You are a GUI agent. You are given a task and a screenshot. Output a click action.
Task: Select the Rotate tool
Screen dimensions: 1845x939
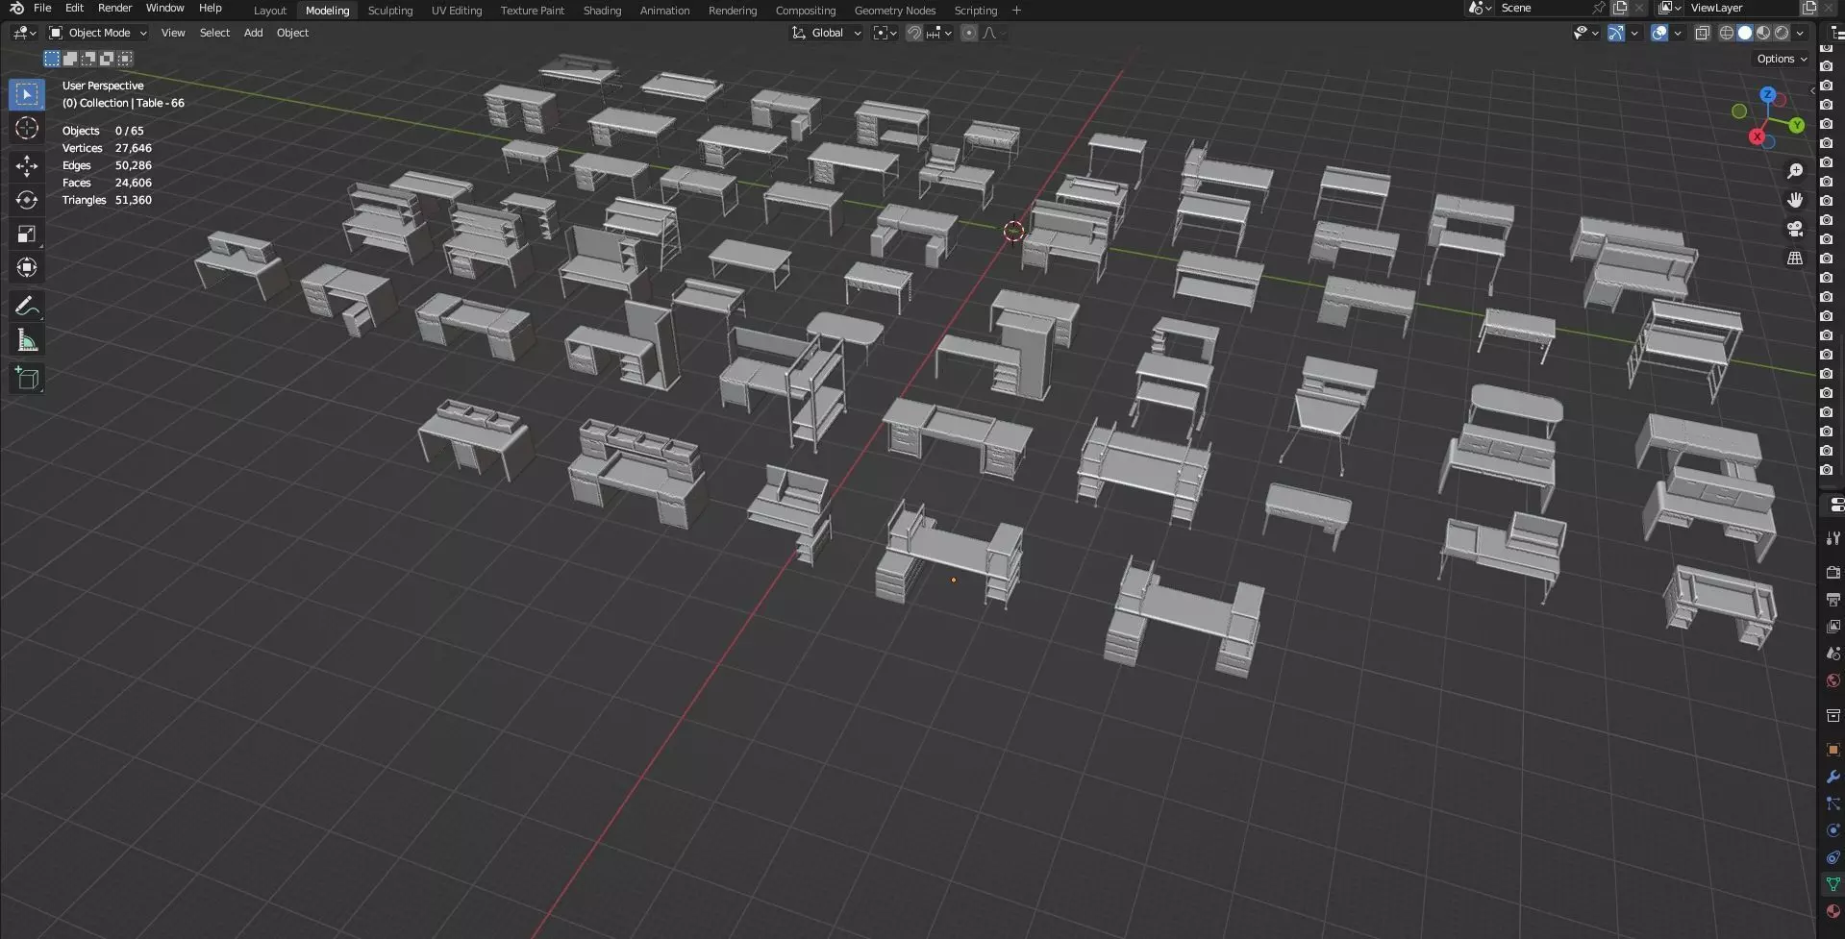[x=27, y=200]
